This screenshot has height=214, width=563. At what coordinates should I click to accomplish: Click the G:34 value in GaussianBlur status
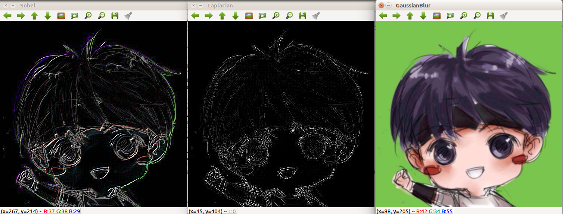435,211
